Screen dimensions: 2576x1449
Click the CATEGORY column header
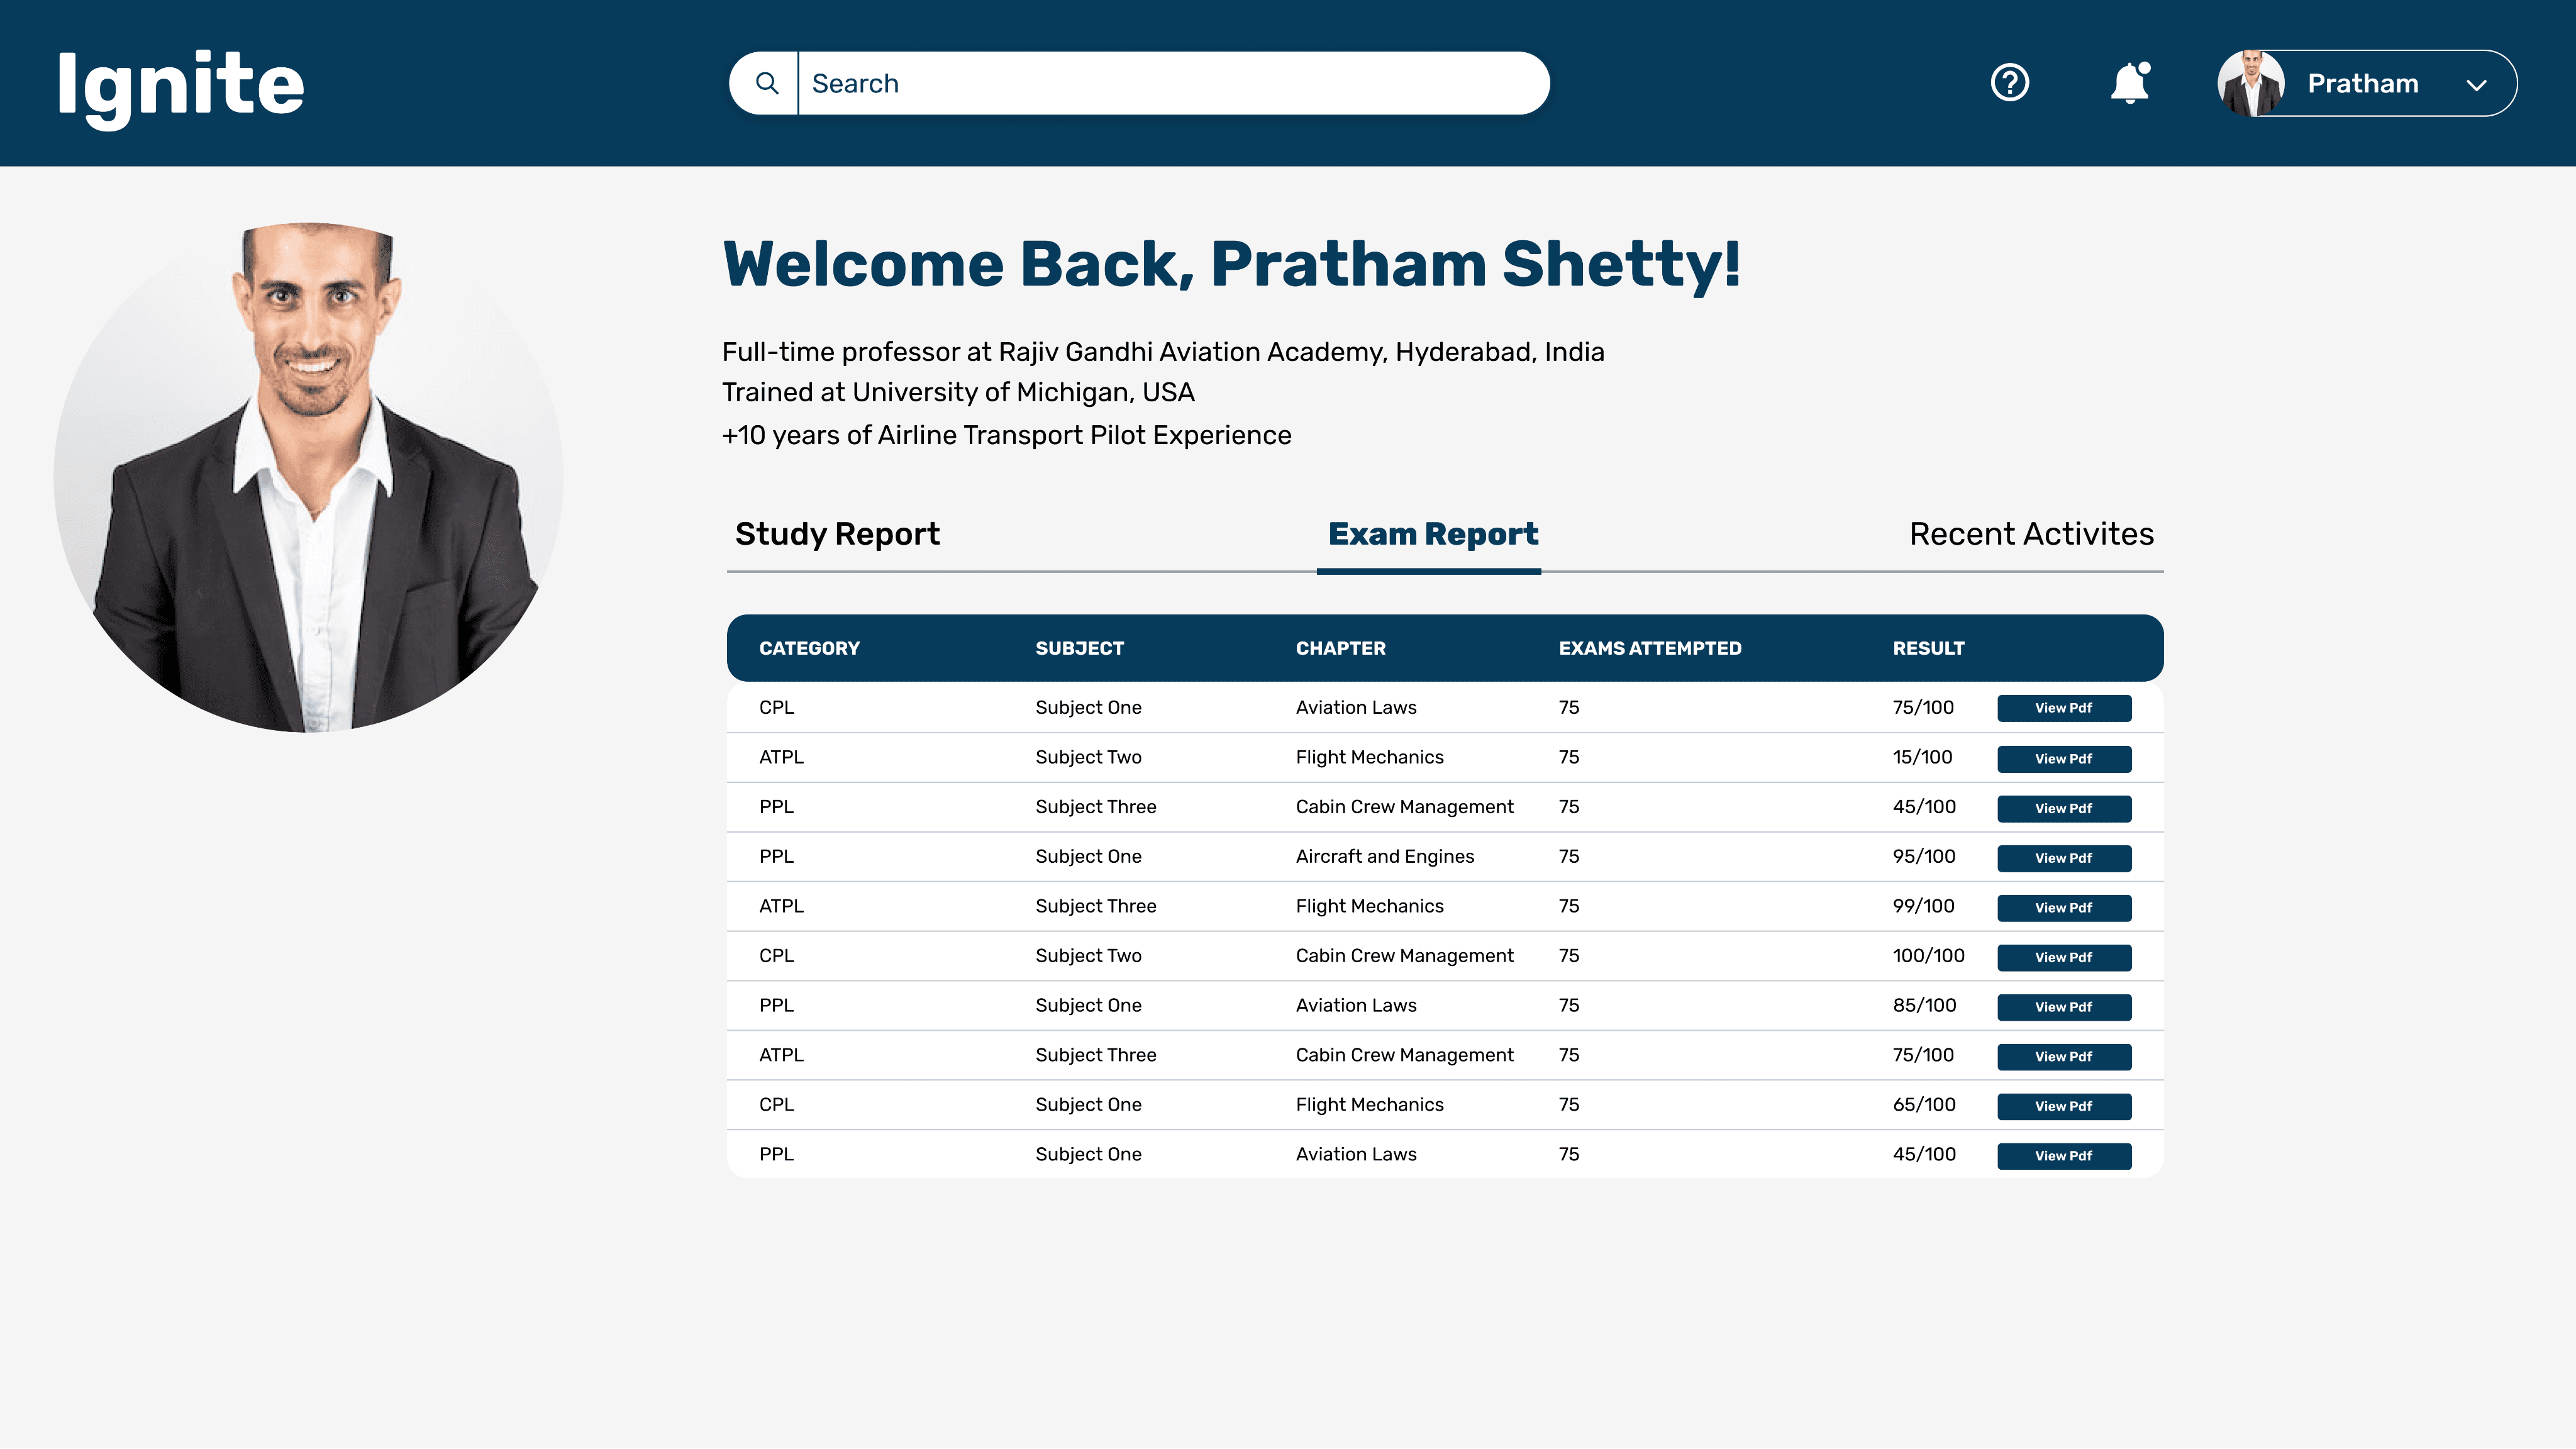pyautogui.click(x=808, y=648)
